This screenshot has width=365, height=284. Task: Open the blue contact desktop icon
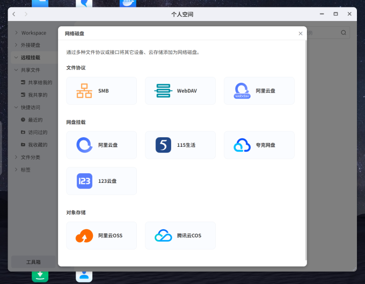(x=84, y=276)
